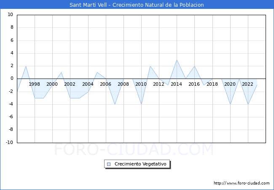Click the 2012 x-axis label
Screen dimensions: 274x190
[158, 84]
